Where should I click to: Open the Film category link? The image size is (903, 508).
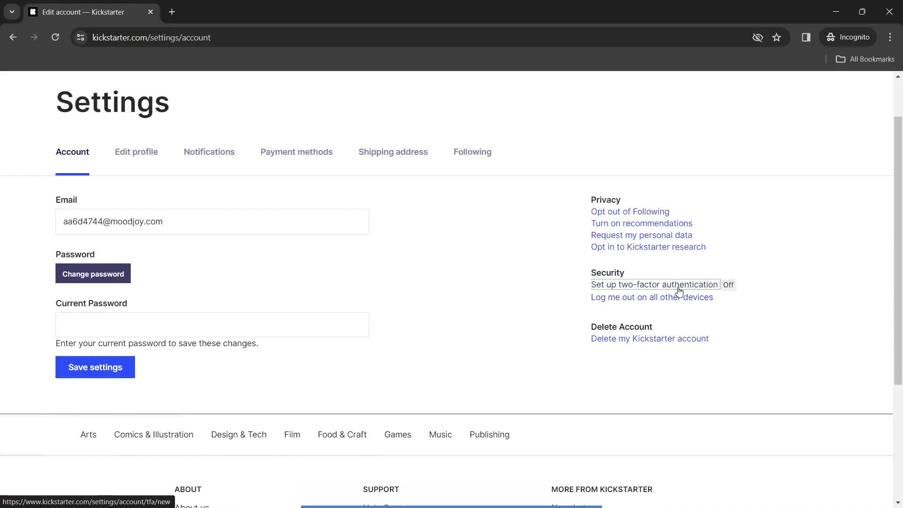tap(292, 435)
